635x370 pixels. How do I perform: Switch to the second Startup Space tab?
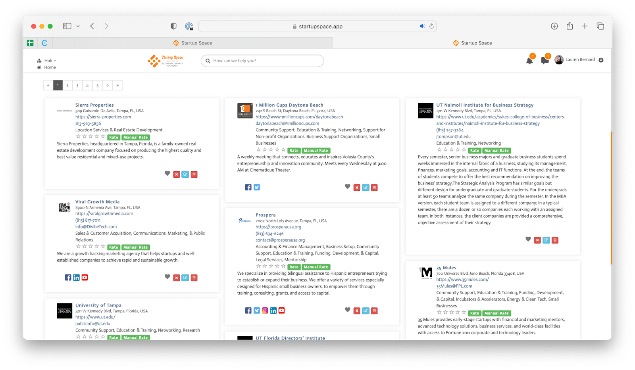(x=472, y=43)
